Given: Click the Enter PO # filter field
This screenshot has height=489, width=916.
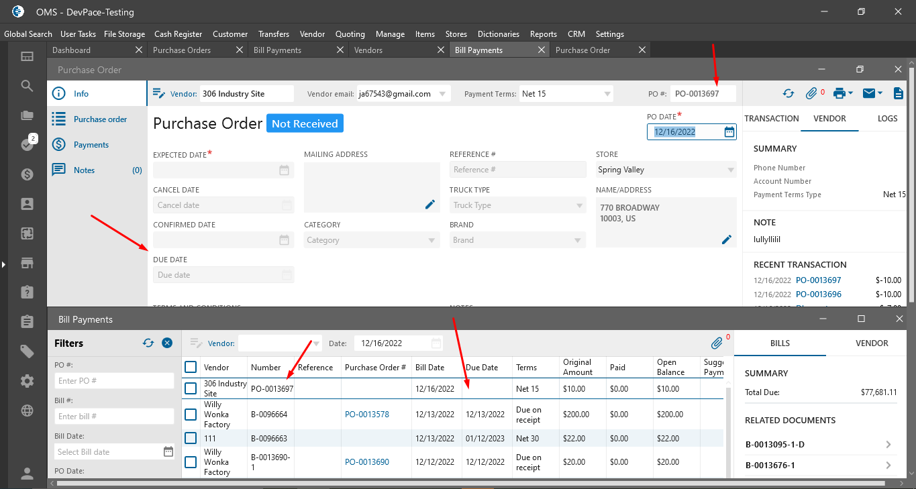Looking at the screenshot, I should pyautogui.click(x=114, y=381).
